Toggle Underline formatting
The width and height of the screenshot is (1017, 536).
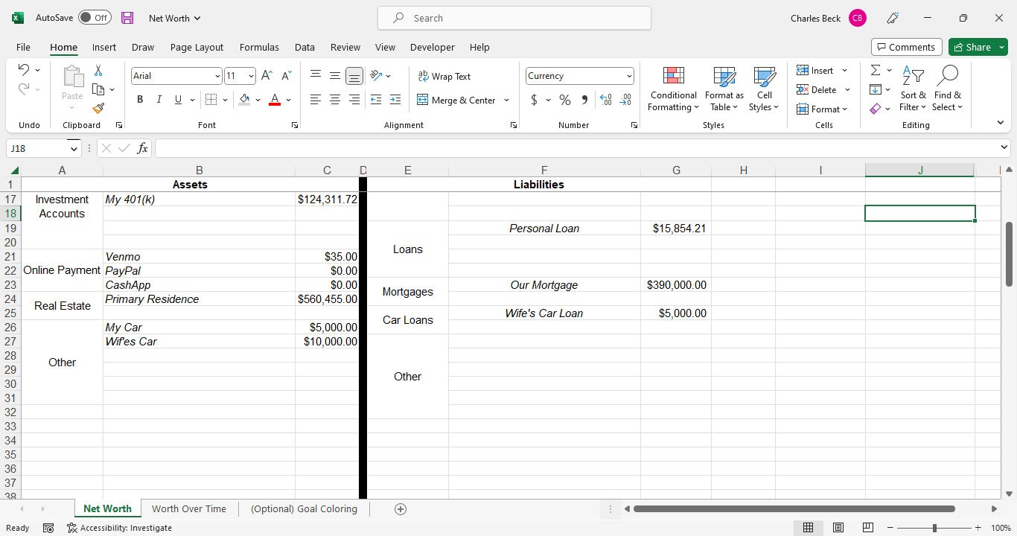point(178,100)
